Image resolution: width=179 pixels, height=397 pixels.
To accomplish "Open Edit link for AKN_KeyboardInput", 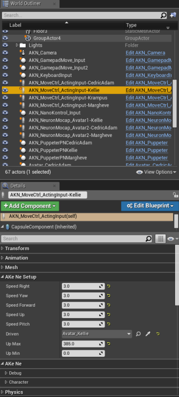I will 149,75.
